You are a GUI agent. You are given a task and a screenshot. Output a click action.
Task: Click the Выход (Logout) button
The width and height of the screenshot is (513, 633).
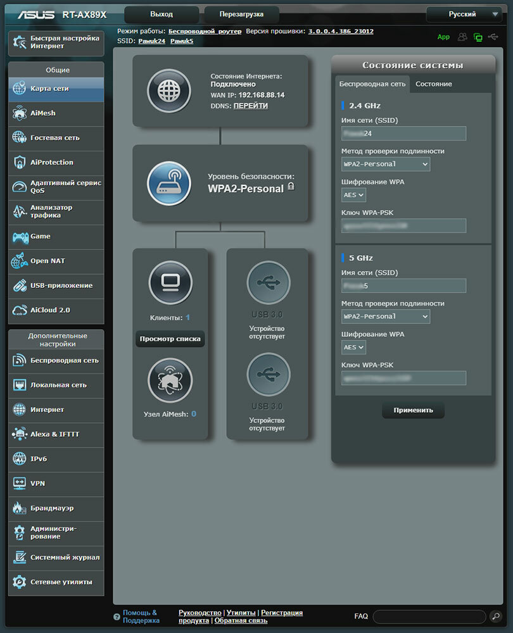click(x=161, y=15)
